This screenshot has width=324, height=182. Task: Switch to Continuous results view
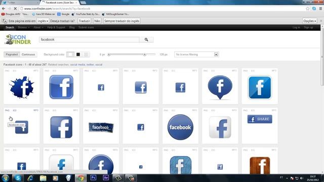(x=28, y=55)
